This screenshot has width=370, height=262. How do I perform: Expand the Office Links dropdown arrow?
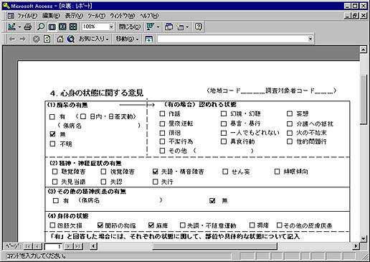pyautogui.click(x=158, y=27)
